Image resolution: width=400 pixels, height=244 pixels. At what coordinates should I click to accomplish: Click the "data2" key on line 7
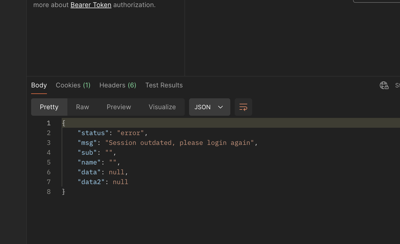click(91, 182)
